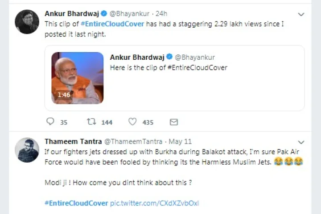Click the Thameem Tantra display name

[73, 141]
